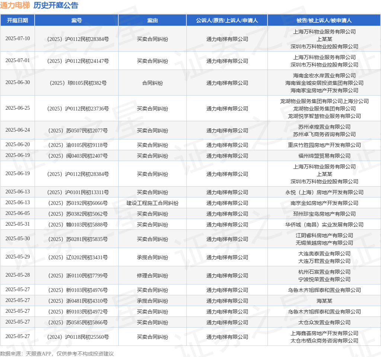
Task: Click the 修理合同纠纷 cause cell
Action: 152,276
